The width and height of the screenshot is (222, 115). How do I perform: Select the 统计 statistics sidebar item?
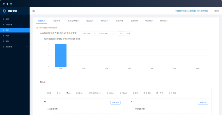click(x=15, y=30)
